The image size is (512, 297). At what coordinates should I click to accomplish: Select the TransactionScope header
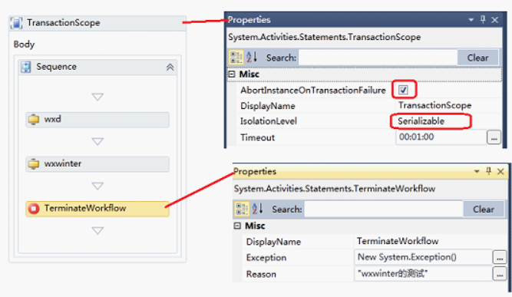coord(97,23)
